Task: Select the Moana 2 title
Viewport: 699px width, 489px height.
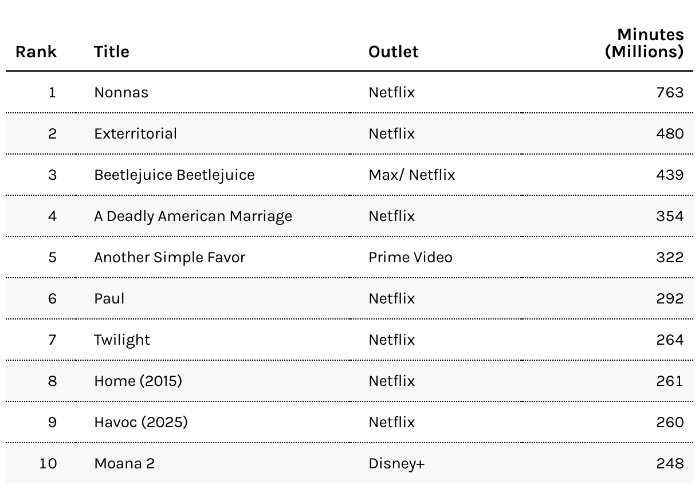Action: (124, 463)
